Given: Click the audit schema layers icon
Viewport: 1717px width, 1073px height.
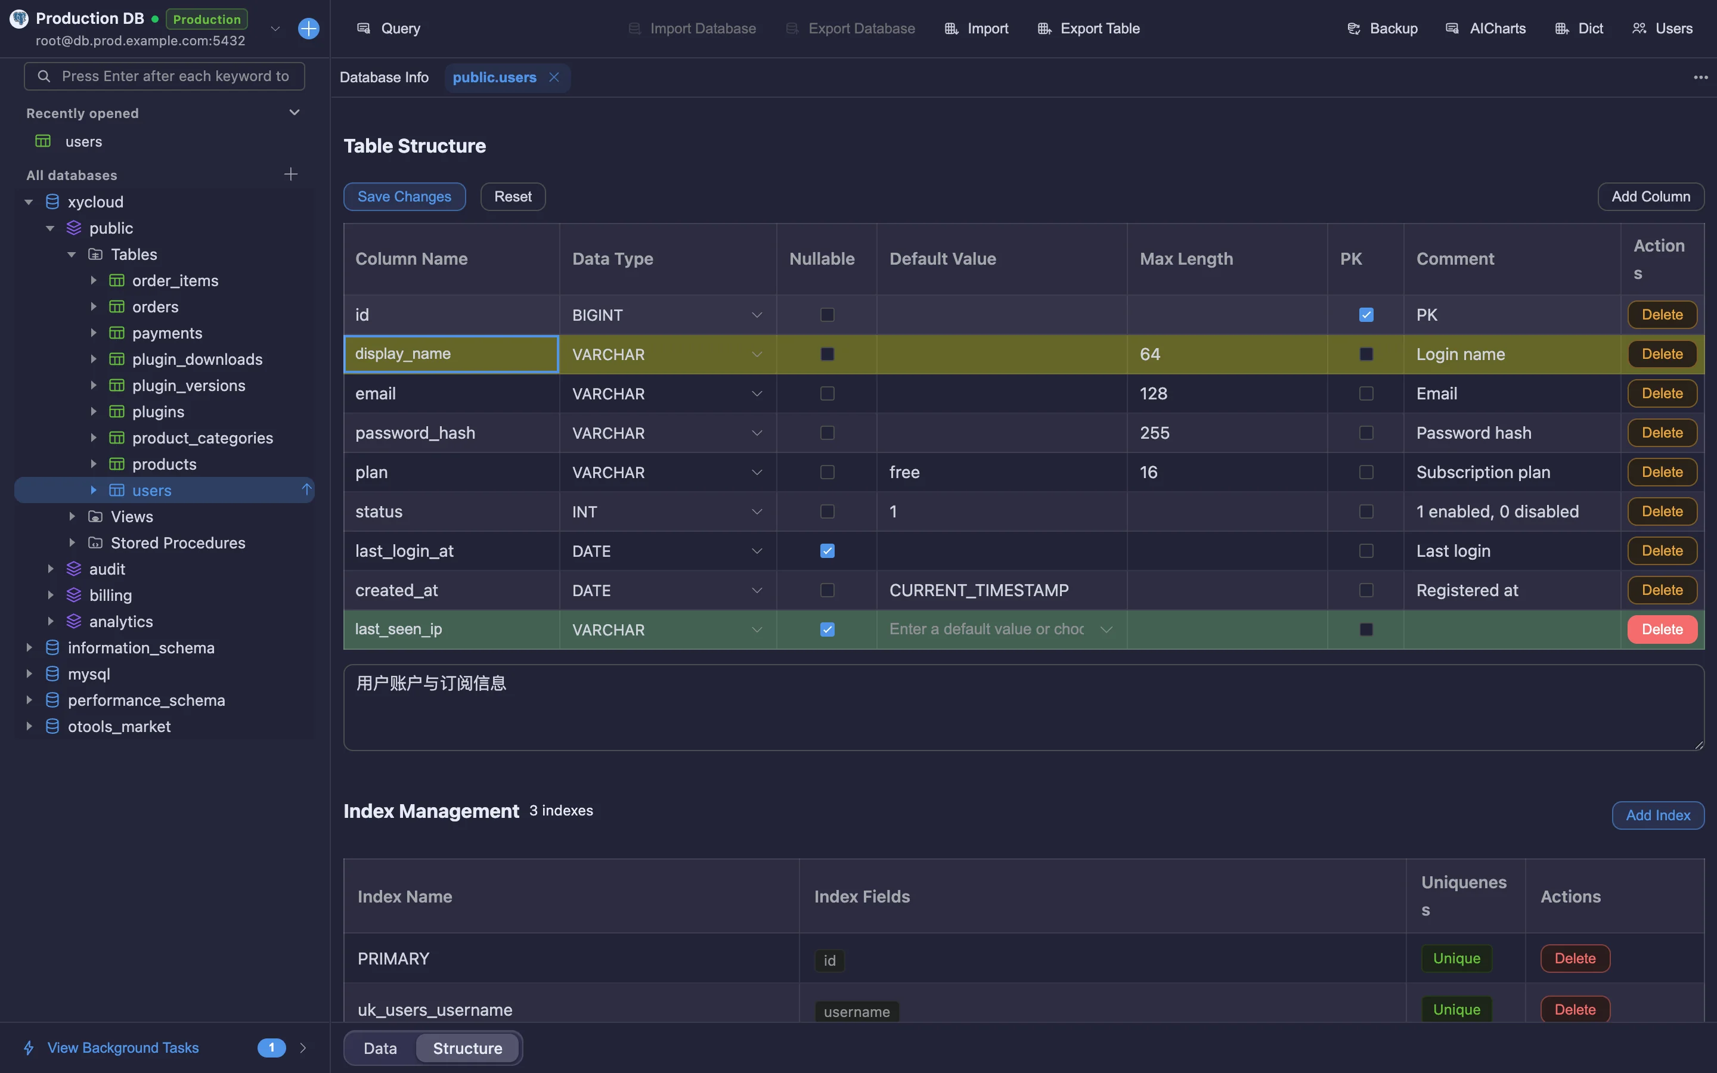Looking at the screenshot, I should (x=74, y=569).
